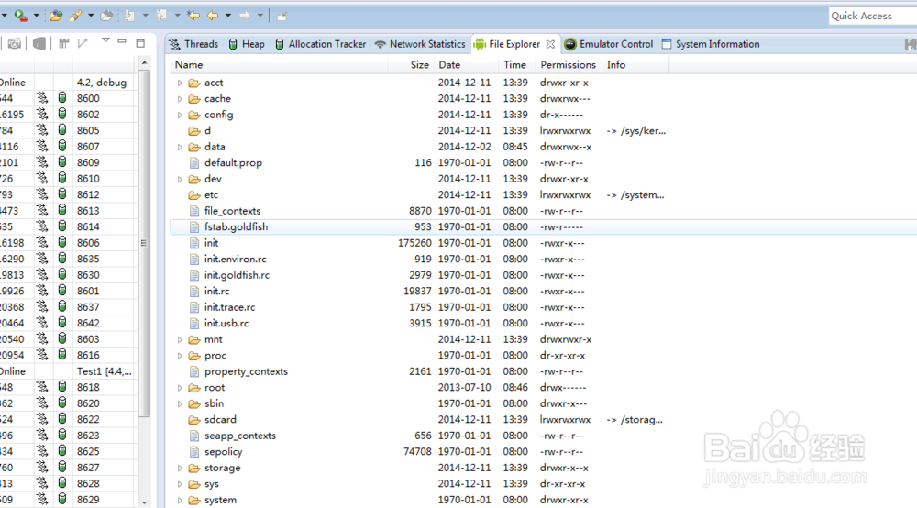Click the Open Perspective icon
This screenshot has width=917, height=508.
(282, 16)
